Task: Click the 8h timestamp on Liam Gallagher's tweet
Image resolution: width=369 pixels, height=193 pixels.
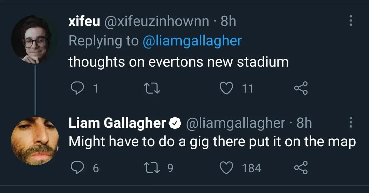Action: [304, 123]
